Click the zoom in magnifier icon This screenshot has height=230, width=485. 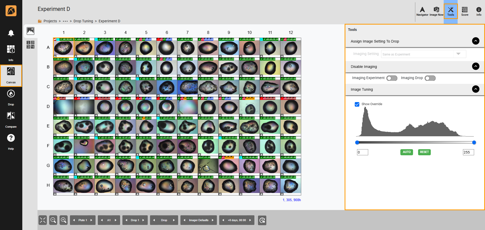63,220
